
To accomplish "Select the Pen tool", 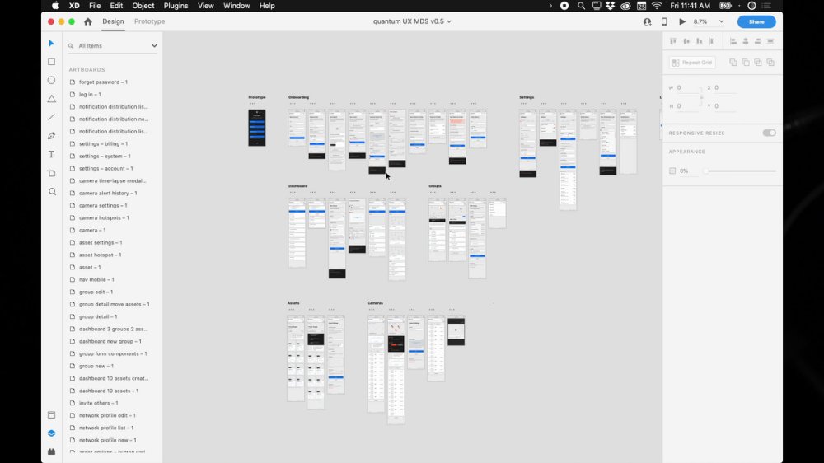I will coord(51,136).
